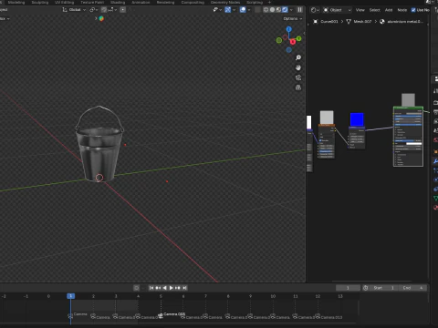This screenshot has height=328, width=438.
Task: Select material preview shading
Action: [x=278, y=10]
